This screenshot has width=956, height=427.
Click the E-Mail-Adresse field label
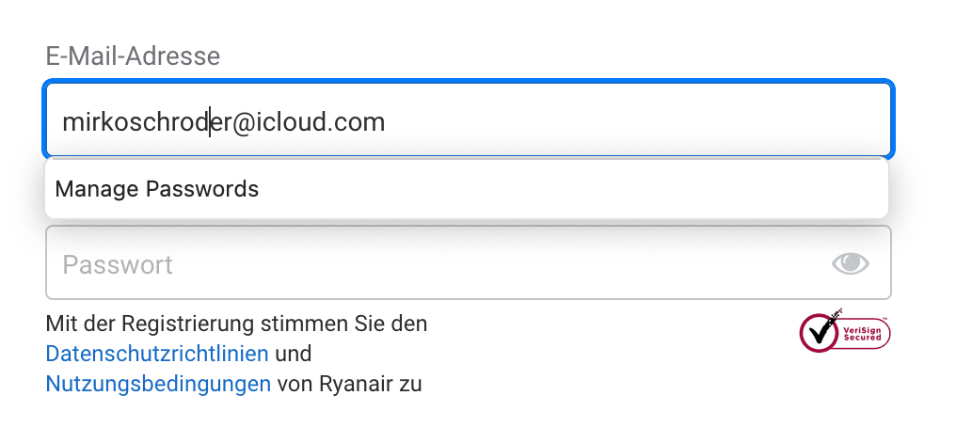pos(133,56)
